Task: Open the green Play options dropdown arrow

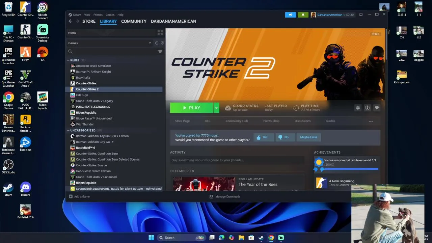Action: pyautogui.click(x=216, y=108)
